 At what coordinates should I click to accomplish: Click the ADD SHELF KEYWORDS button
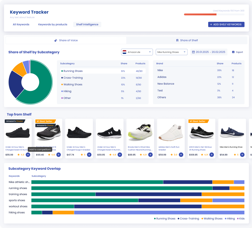226,24
